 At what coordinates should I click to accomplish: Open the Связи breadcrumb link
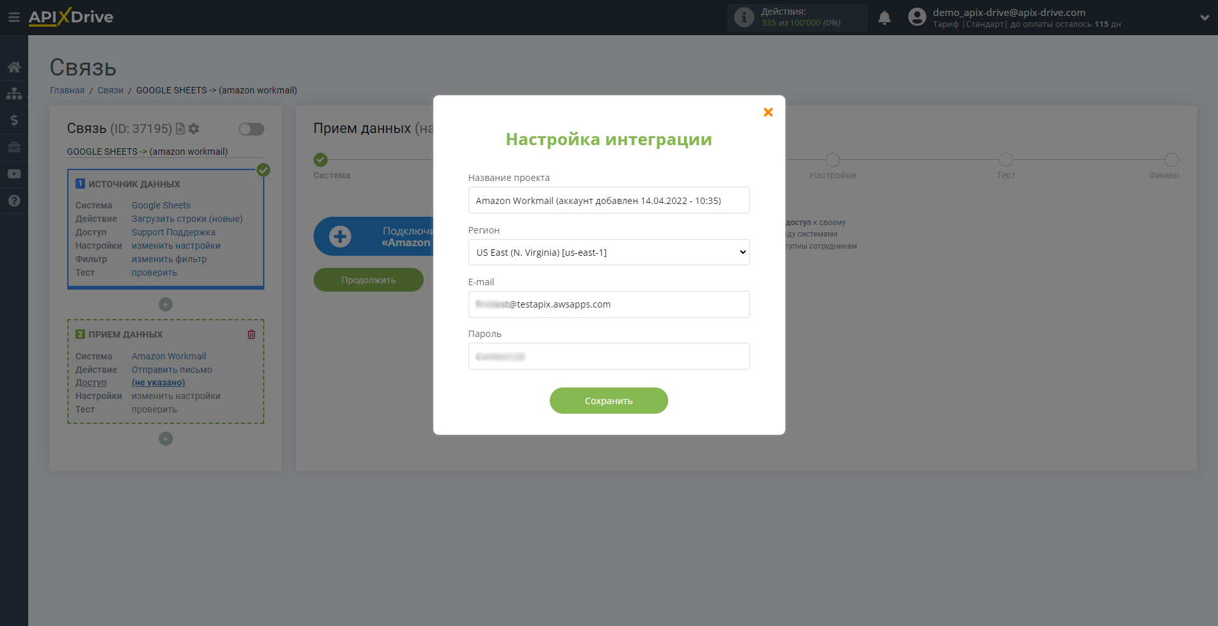point(110,90)
